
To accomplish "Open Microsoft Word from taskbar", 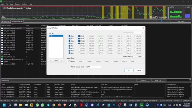I will click(x=131, y=105).
